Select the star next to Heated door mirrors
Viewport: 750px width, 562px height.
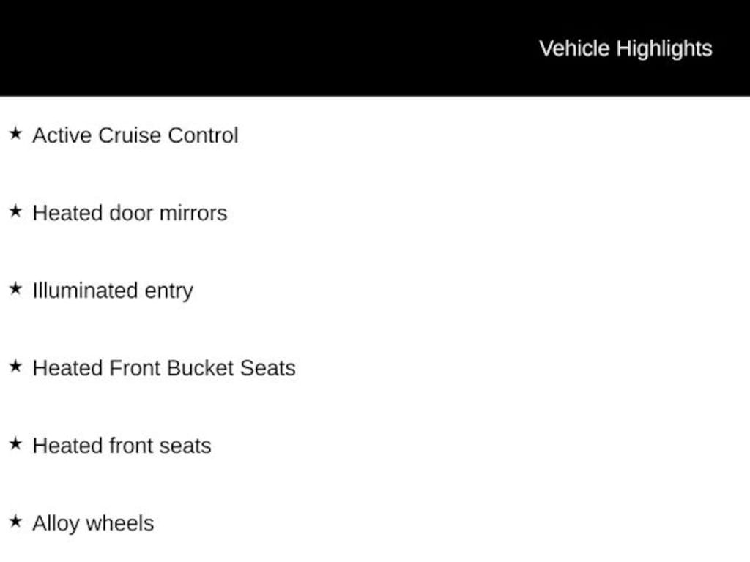point(15,211)
